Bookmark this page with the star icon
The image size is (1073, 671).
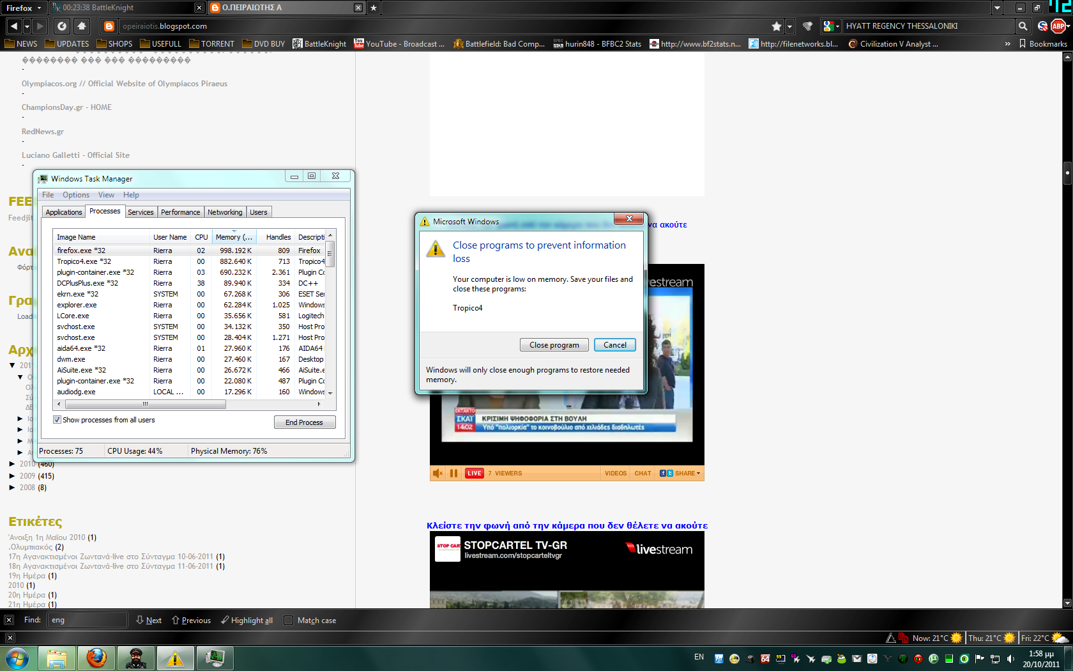pos(776,26)
